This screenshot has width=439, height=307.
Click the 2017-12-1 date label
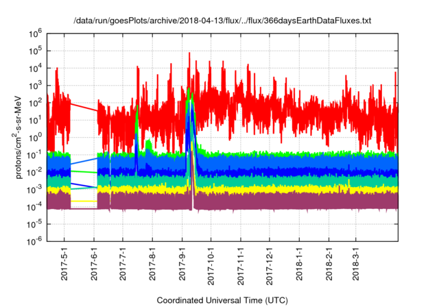point(270,266)
